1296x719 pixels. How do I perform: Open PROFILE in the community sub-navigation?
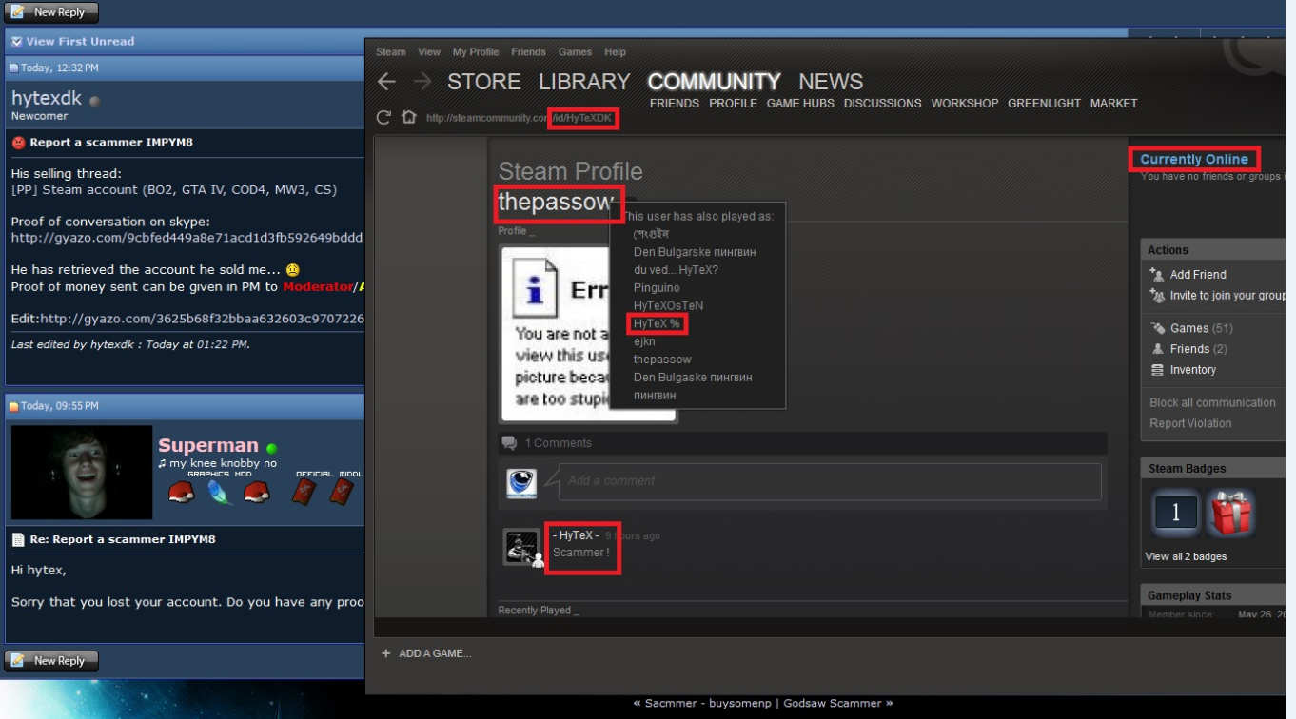click(x=733, y=104)
